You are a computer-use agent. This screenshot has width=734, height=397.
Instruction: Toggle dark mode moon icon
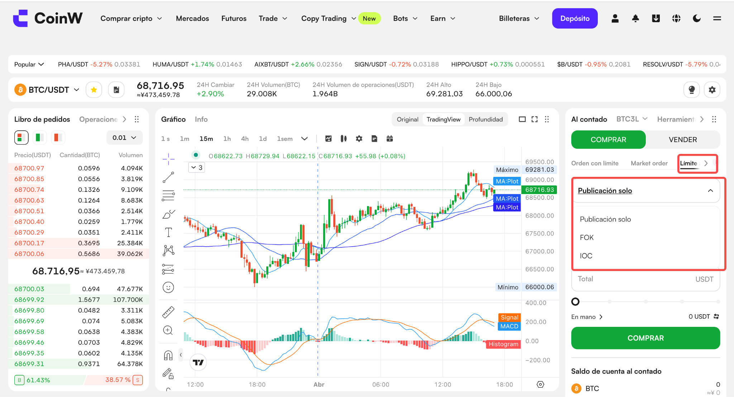tap(697, 18)
